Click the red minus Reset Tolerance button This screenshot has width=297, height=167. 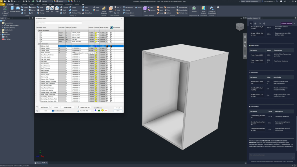(106, 110)
